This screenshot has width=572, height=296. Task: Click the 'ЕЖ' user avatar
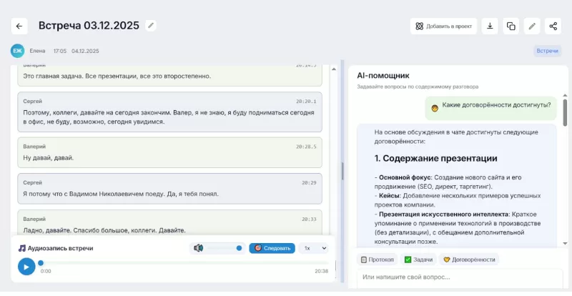[x=17, y=51]
